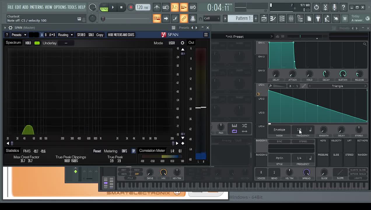Toggle the 3-2 countdown before recording
Viewport: 371px width, 210px height.
pyautogui.click(x=174, y=7)
